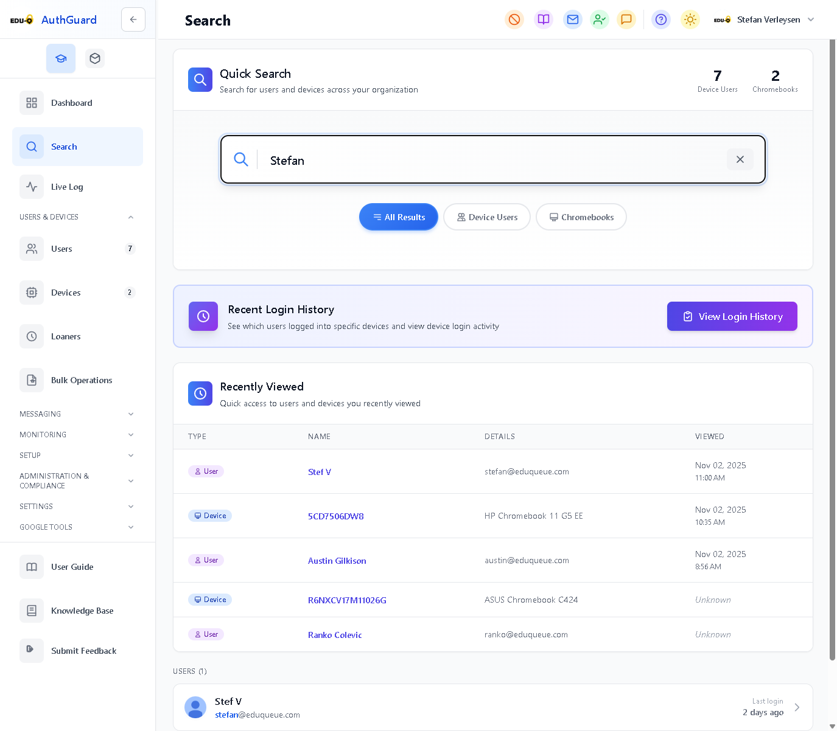Select the cube box icon in sidebar
This screenshot has width=837, height=731.
(x=95, y=58)
